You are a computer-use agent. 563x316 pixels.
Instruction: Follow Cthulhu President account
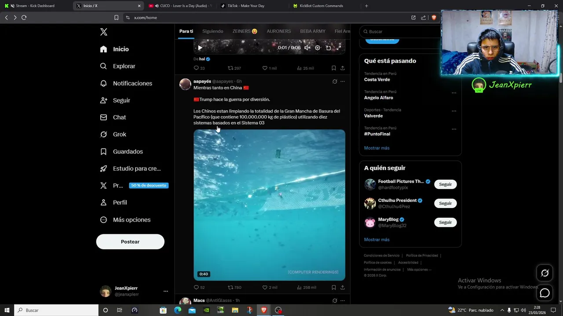click(x=445, y=203)
